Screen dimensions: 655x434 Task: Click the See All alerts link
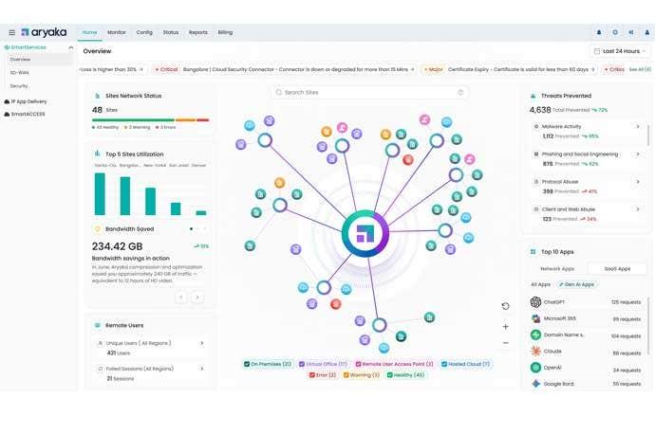click(x=640, y=69)
